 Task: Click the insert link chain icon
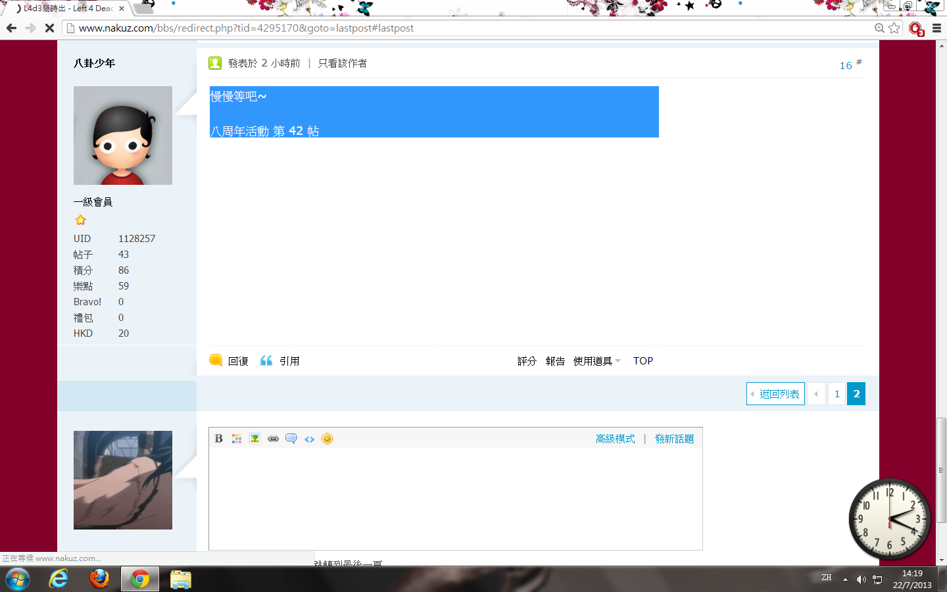pyautogui.click(x=273, y=439)
